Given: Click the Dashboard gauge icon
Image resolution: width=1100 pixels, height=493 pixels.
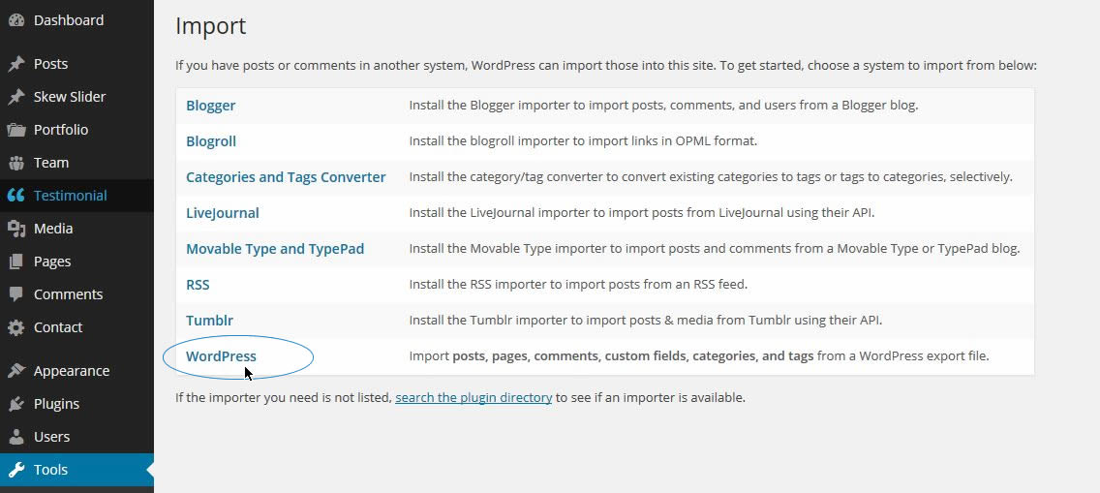Looking at the screenshot, I should click(15, 20).
